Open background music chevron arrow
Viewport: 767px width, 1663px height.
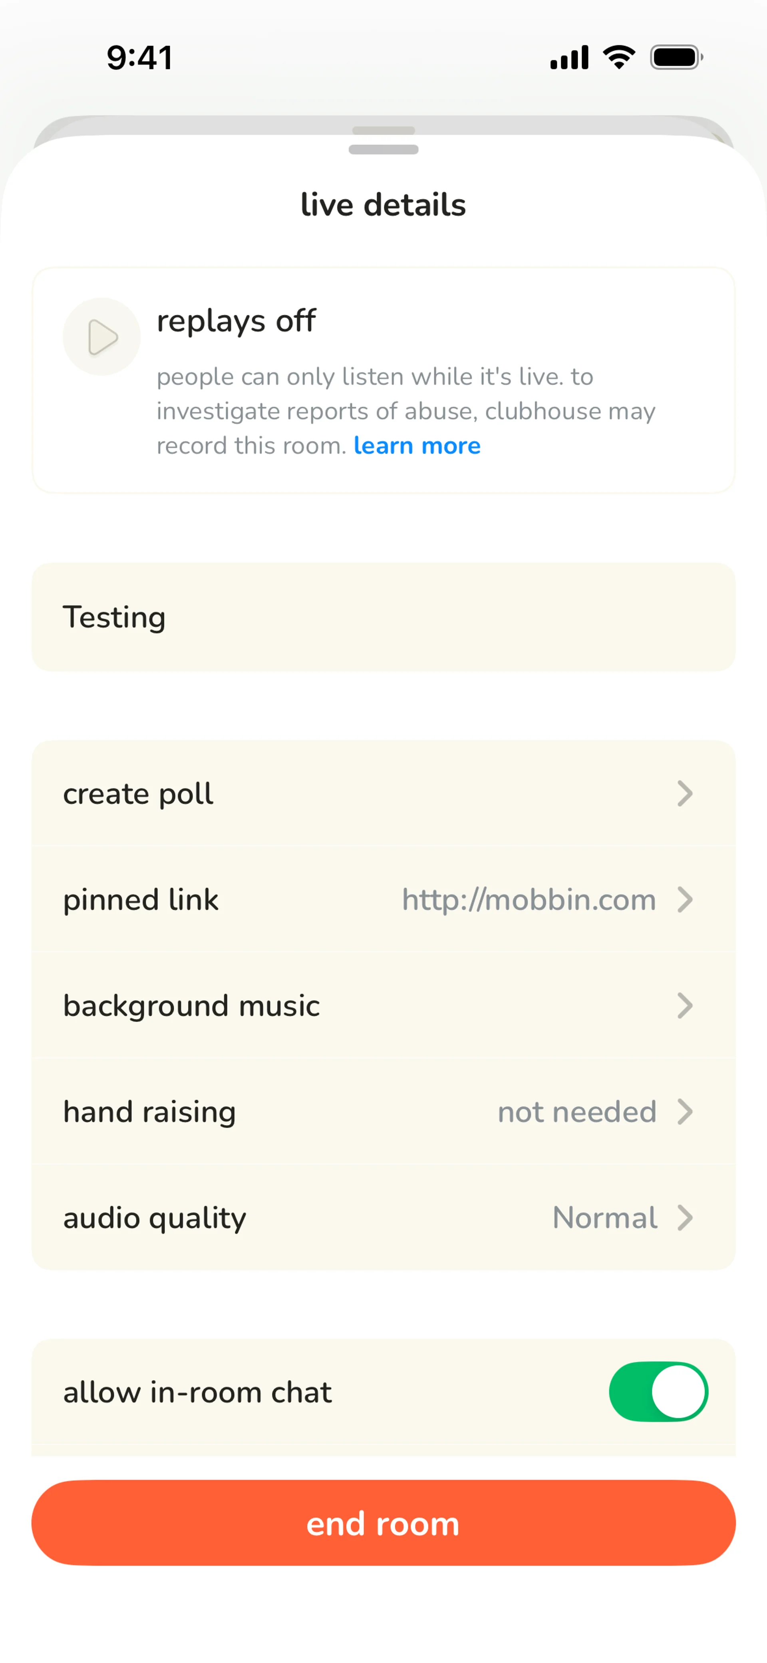685,1005
